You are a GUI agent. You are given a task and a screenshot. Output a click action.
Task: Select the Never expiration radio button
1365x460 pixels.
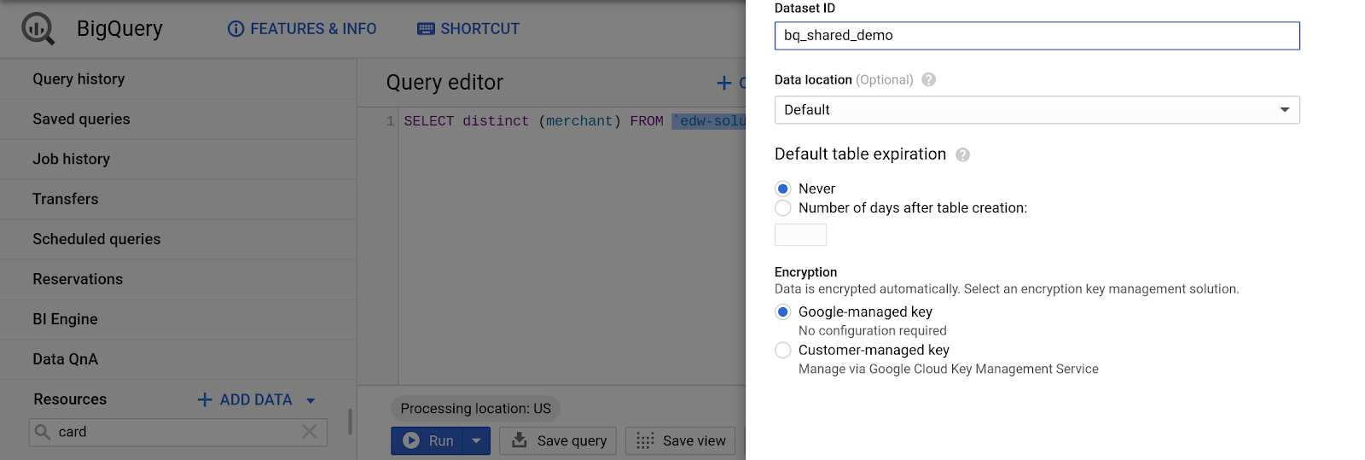click(782, 189)
